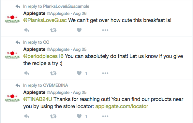Image resolution: width=193 pixels, height=123 pixels.
Task: Like the @PlanksLoveGuac breakfast tweet
Action: coord(79,30)
